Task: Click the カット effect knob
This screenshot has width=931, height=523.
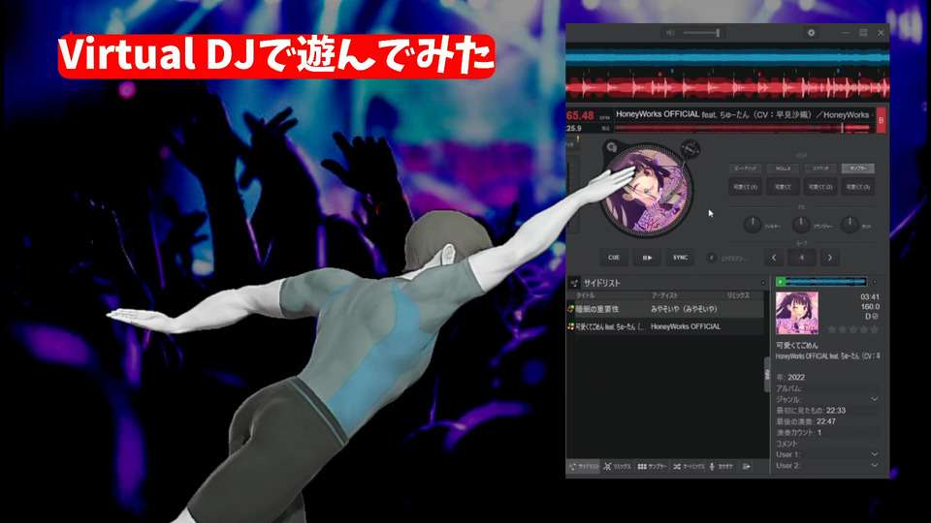Action: [850, 225]
